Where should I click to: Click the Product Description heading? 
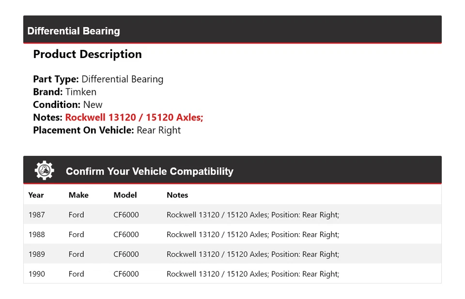(87, 54)
